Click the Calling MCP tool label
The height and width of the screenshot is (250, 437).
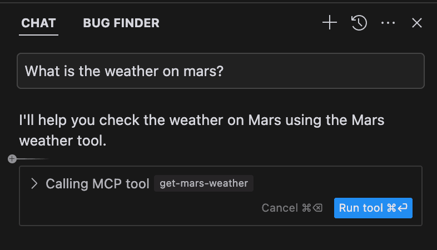point(97,184)
